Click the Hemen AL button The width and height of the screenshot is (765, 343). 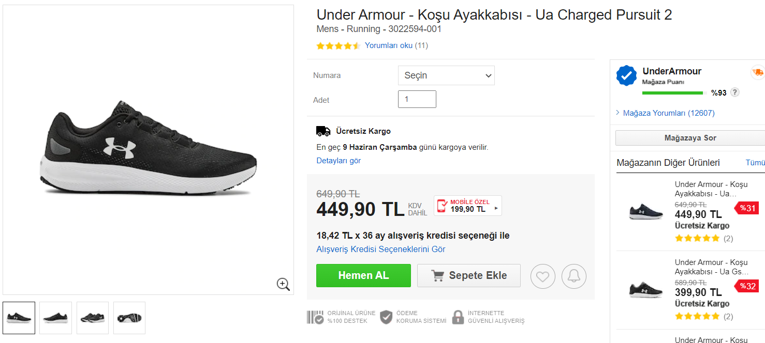click(363, 275)
